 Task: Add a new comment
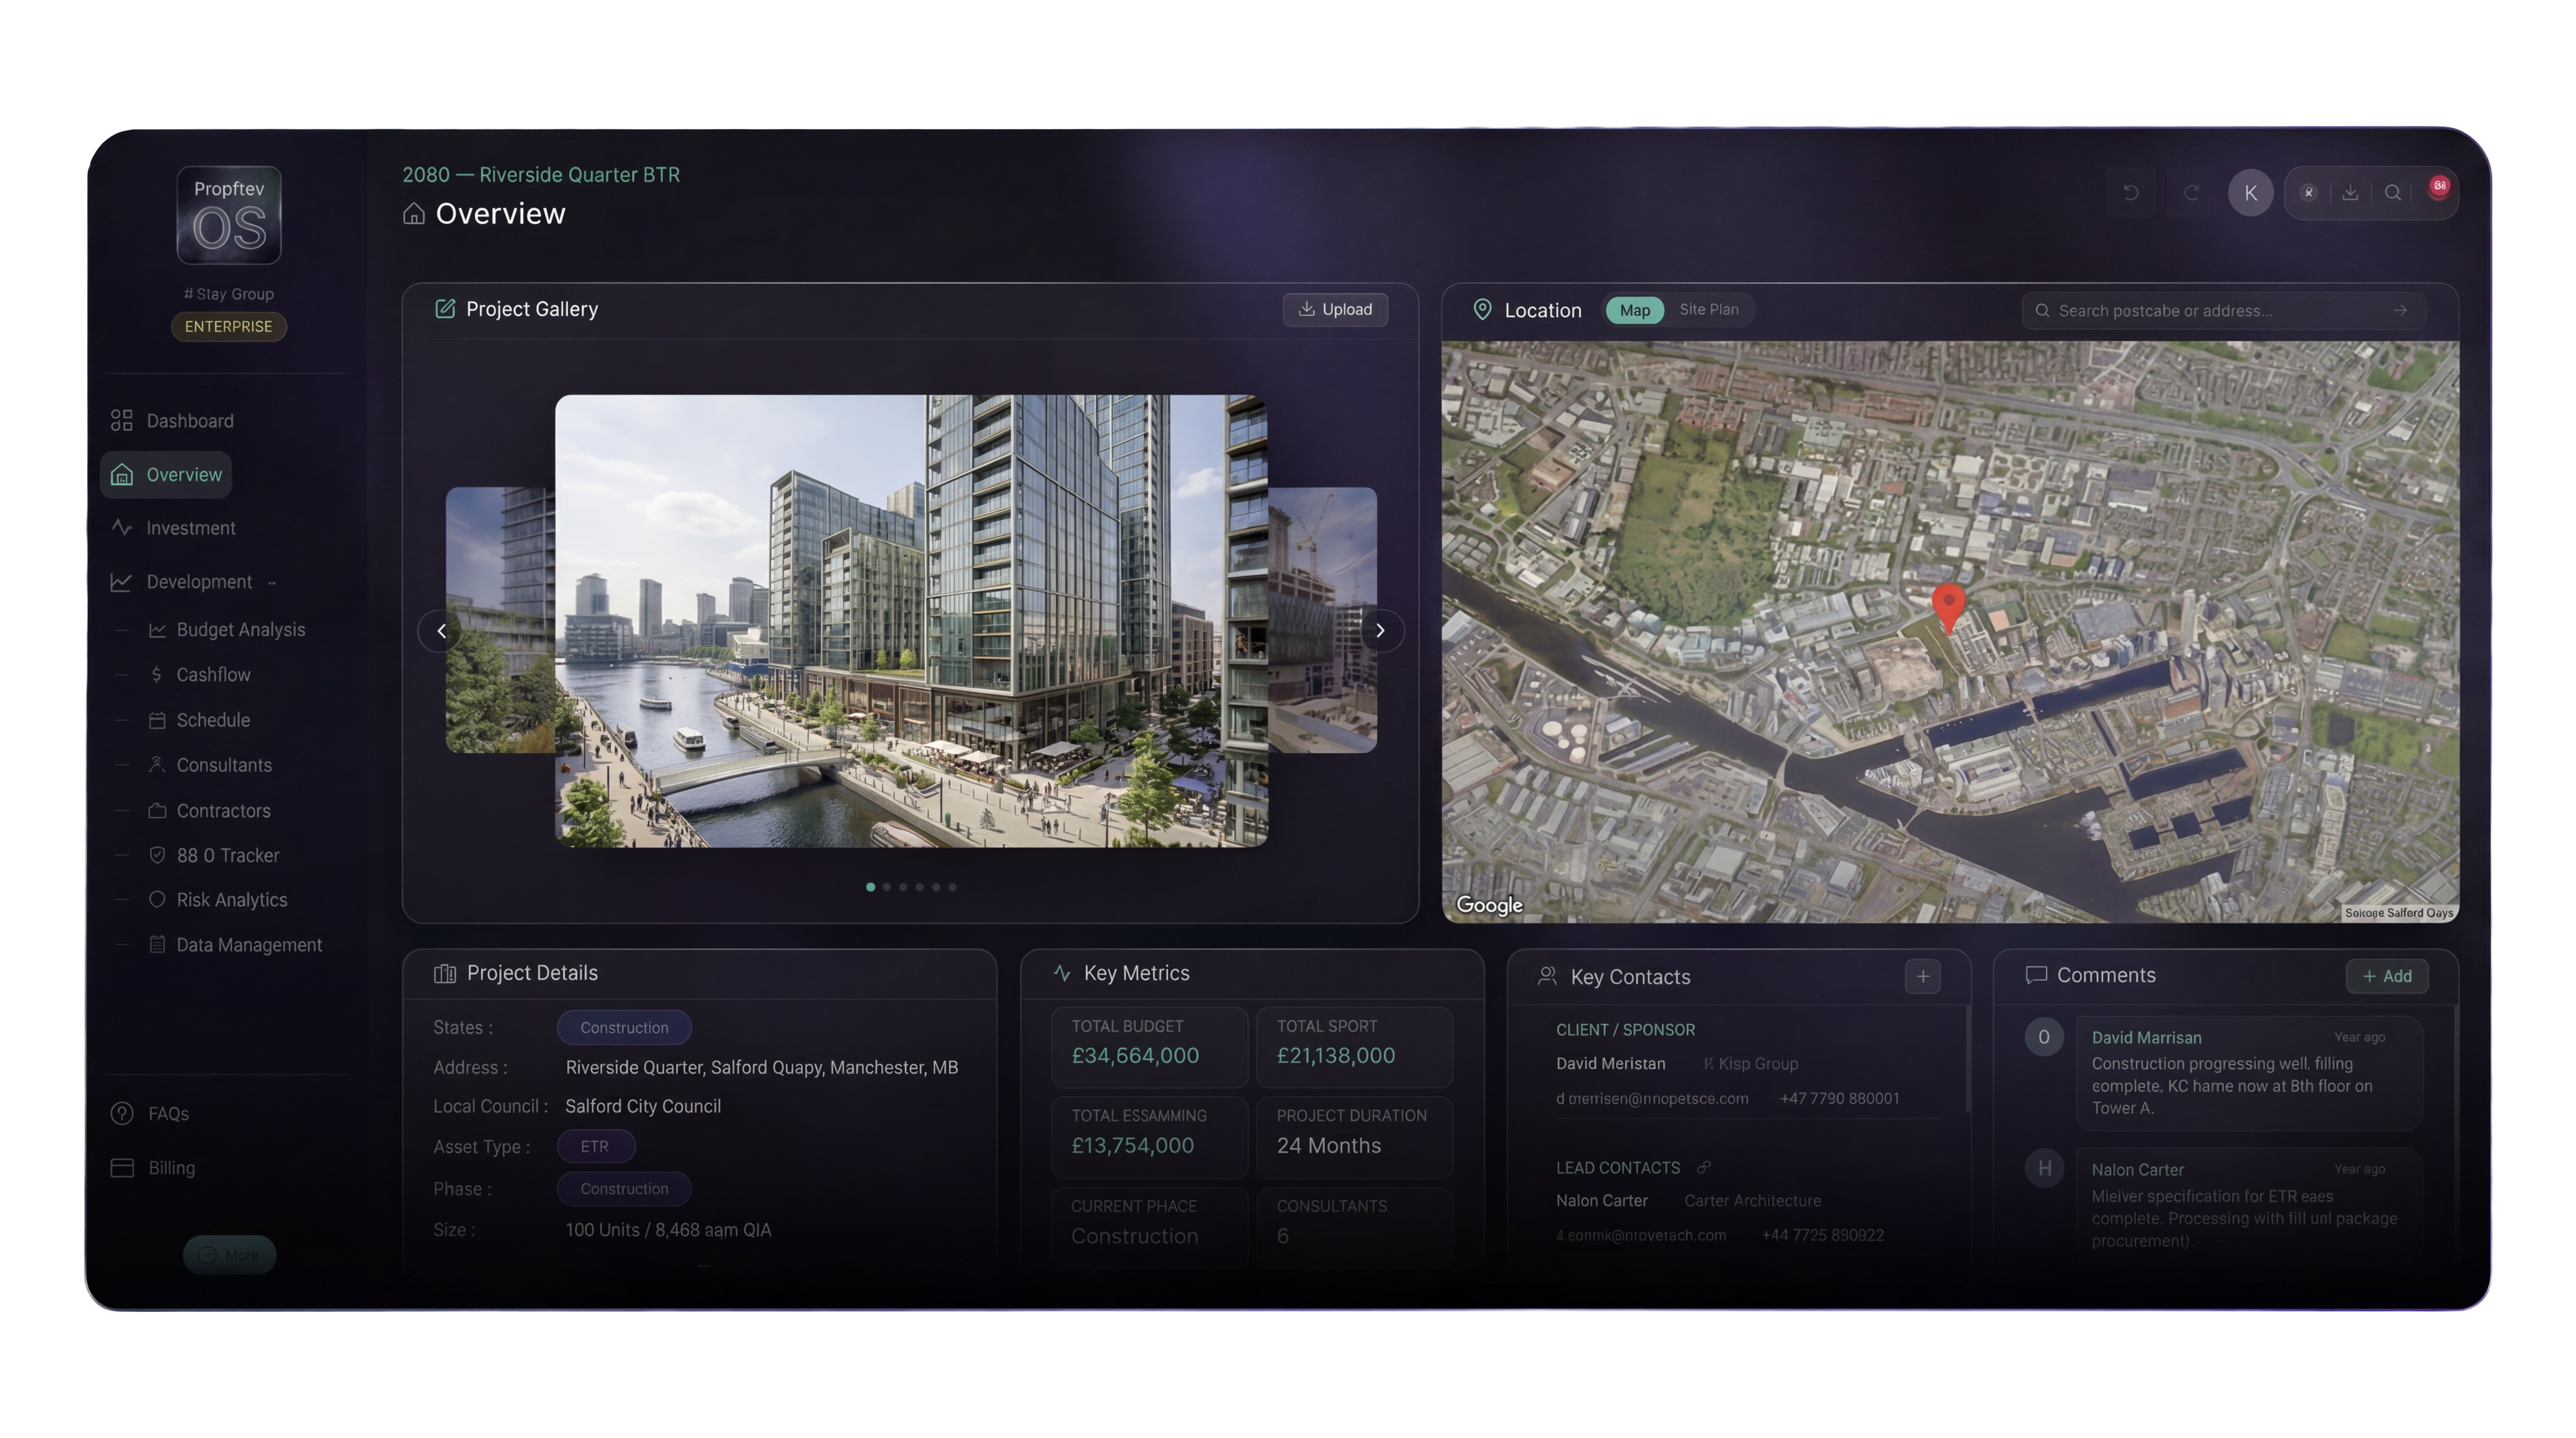[x=2387, y=976]
